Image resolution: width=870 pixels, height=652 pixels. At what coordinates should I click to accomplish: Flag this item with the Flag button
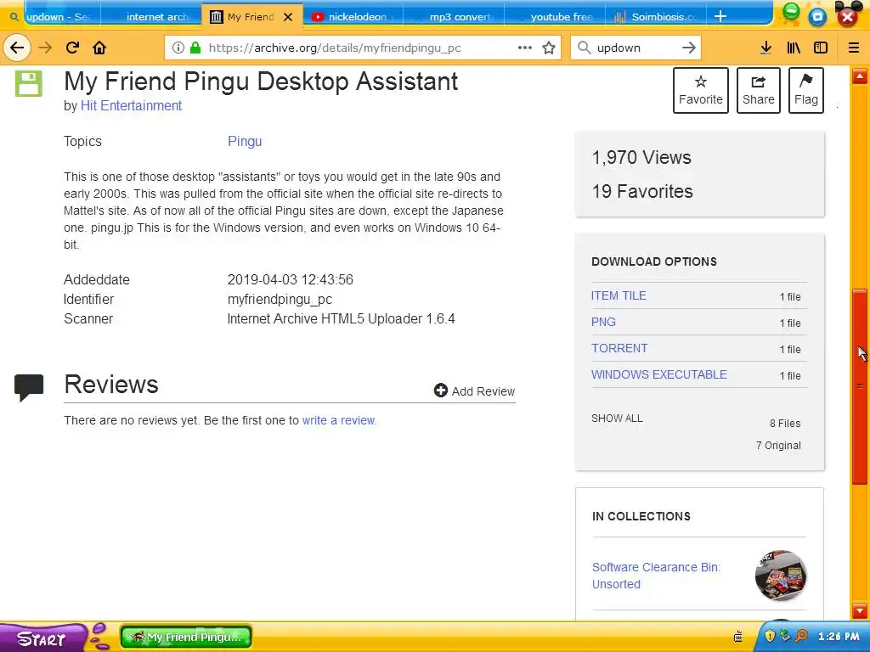tap(805, 90)
